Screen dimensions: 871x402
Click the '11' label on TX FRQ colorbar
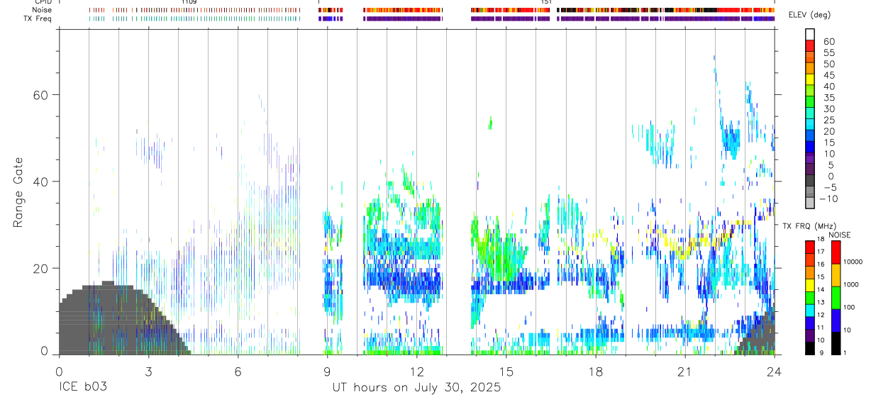pyautogui.click(x=821, y=328)
